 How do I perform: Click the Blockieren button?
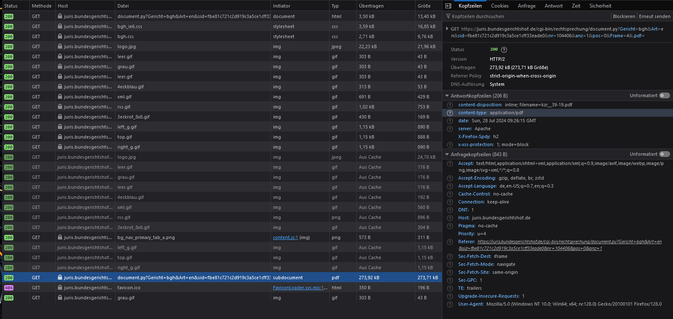pos(624,16)
